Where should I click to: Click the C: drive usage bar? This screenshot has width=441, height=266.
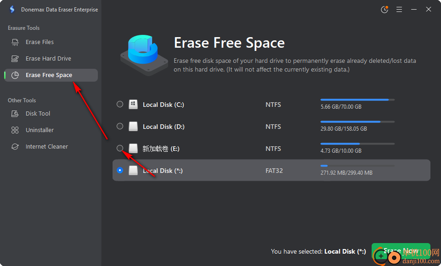pyautogui.click(x=357, y=100)
